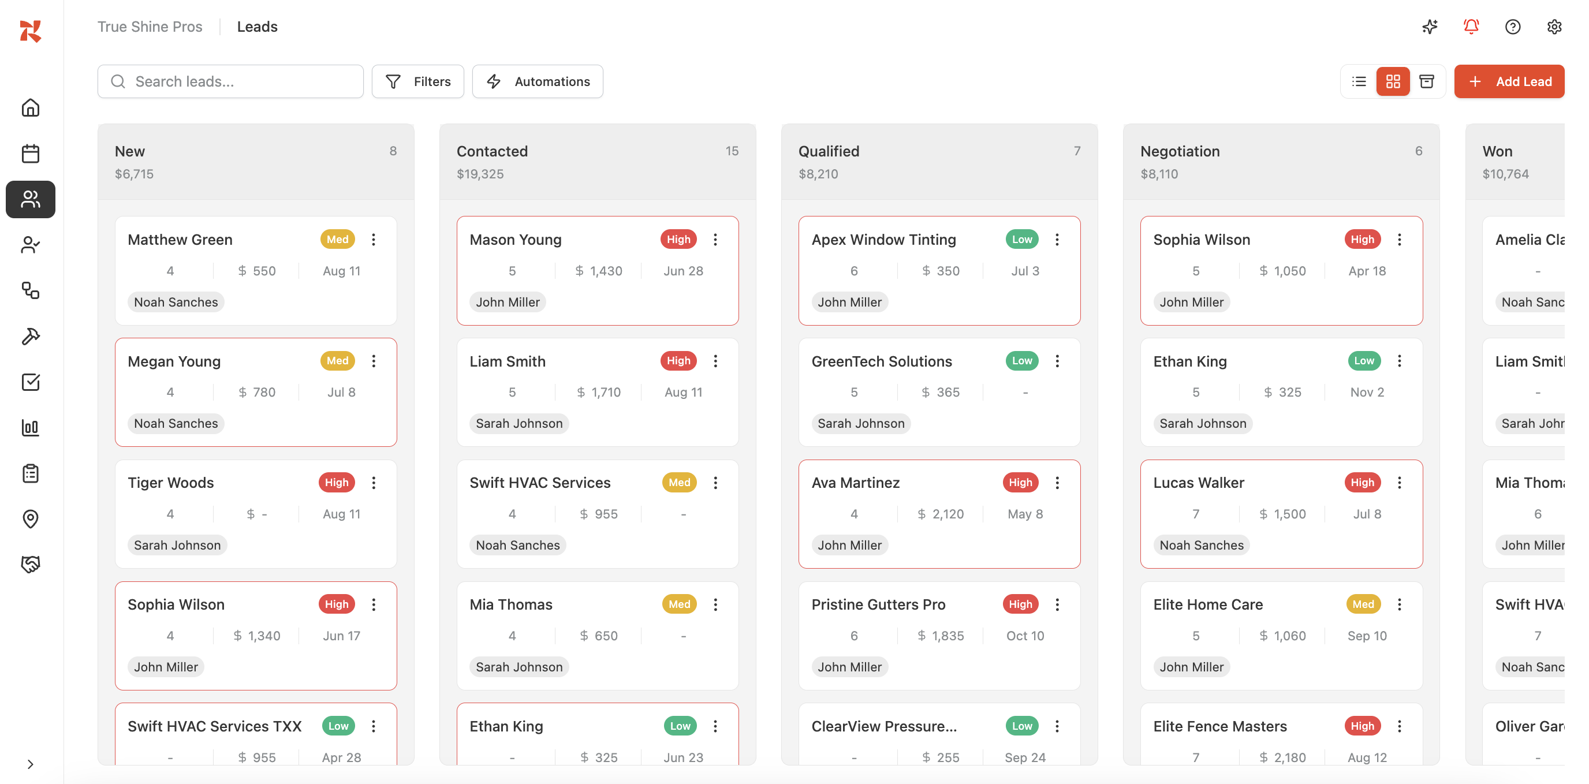The height and width of the screenshot is (784, 1589).
Task: Open the help question mark icon
Action: 1513,27
